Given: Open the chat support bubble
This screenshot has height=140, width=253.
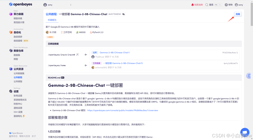Looking at the screenshot, I should tap(245, 132).
